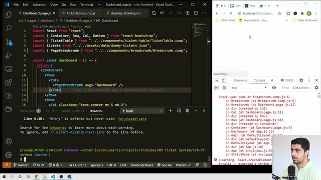Click the console Filter input field
This screenshot has height=180, width=321.
click(285, 88)
